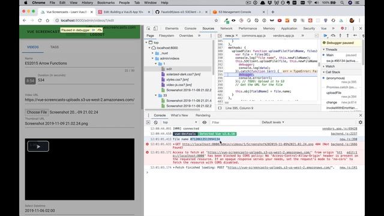Switch to the Network panel
Image resolution: width=384 pixels, height=216 pixels.
(226, 28)
